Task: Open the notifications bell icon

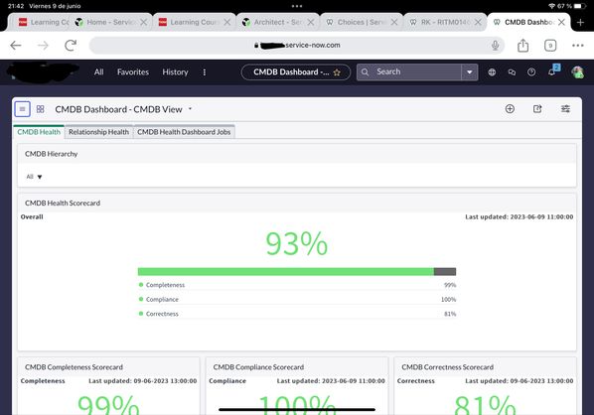Action: pyautogui.click(x=552, y=71)
